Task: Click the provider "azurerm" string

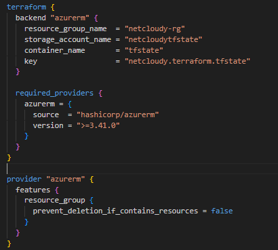Action: click(x=66, y=180)
